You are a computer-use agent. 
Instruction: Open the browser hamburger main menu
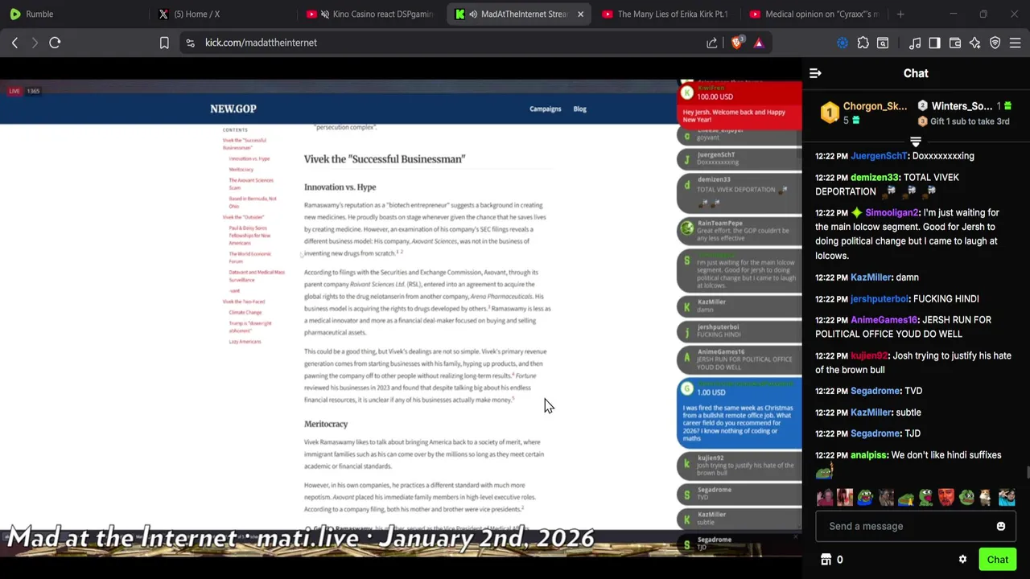(1015, 43)
